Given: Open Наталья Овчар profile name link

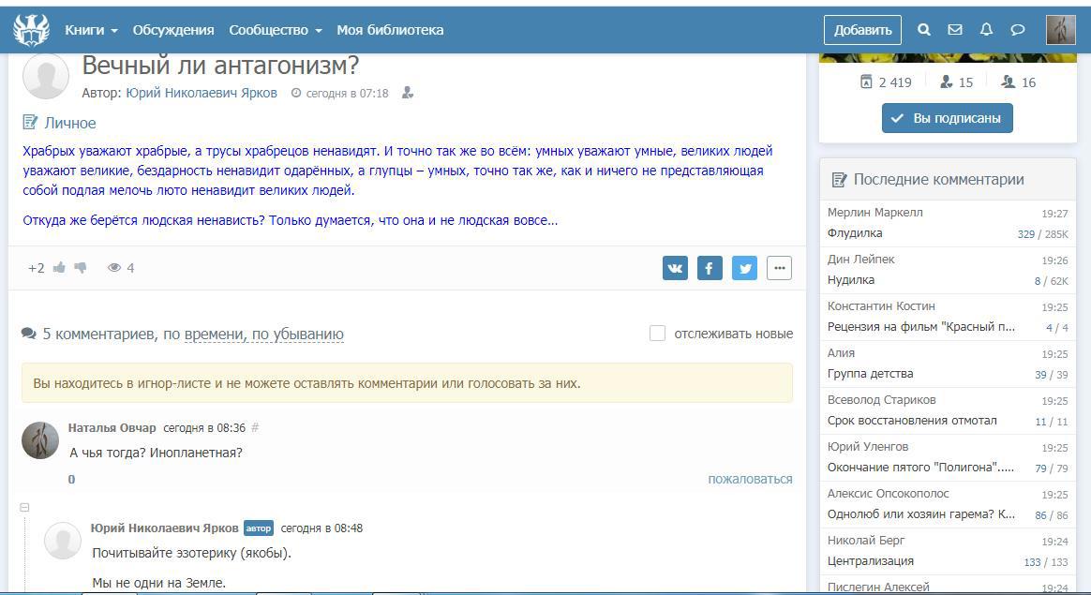Looking at the screenshot, I should click(x=112, y=428).
